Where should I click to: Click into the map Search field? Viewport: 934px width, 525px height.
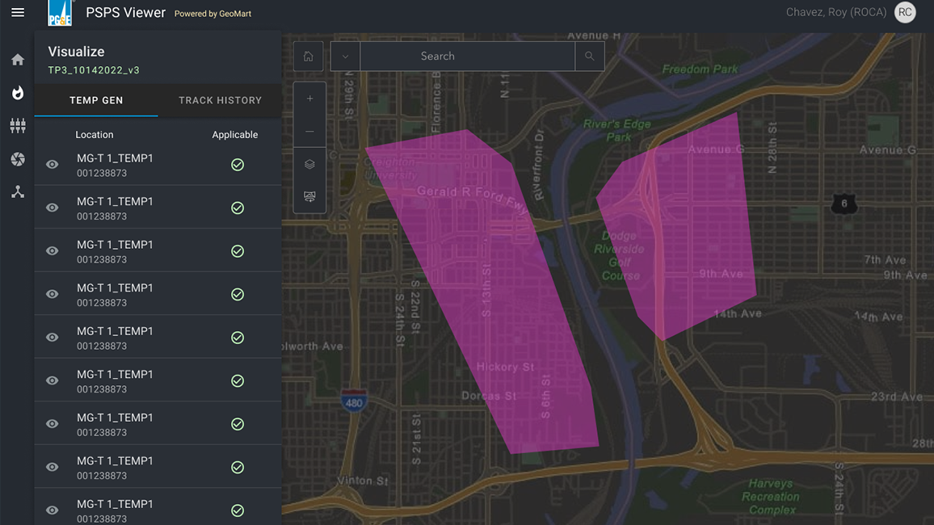(466, 57)
